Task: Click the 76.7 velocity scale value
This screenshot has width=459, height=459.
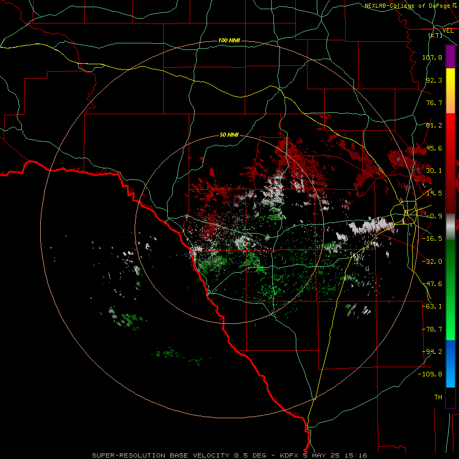Action: pos(434,103)
